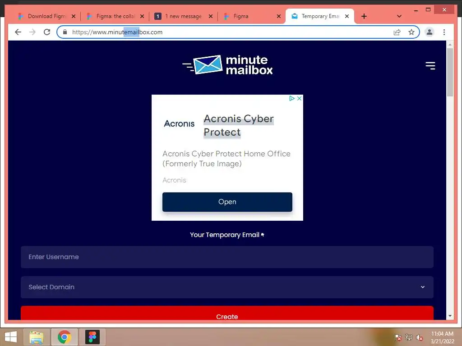Screen dimensions: 462x346
Task: Click the browser forward arrow
Action: coord(32,32)
